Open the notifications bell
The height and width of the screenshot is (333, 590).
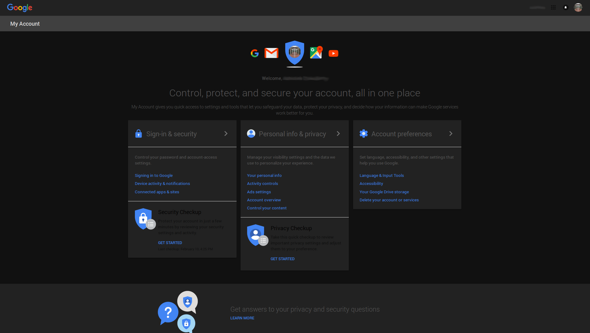(566, 7)
